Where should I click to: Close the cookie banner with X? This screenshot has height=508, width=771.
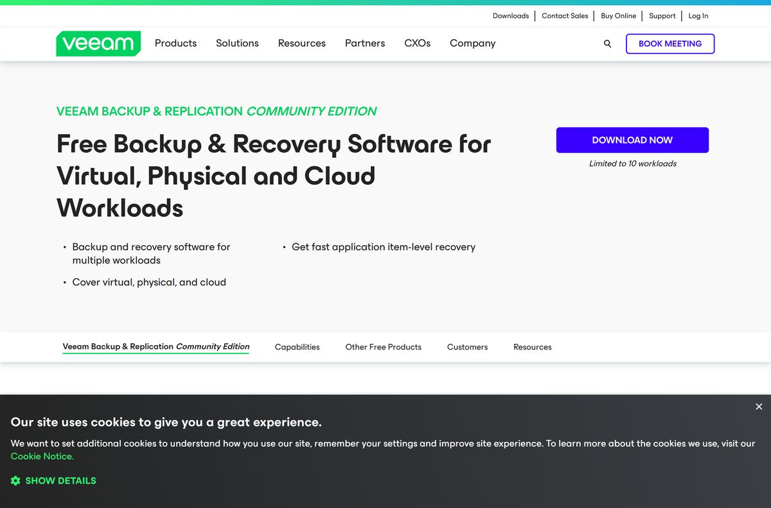pyautogui.click(x=759, y=407)
